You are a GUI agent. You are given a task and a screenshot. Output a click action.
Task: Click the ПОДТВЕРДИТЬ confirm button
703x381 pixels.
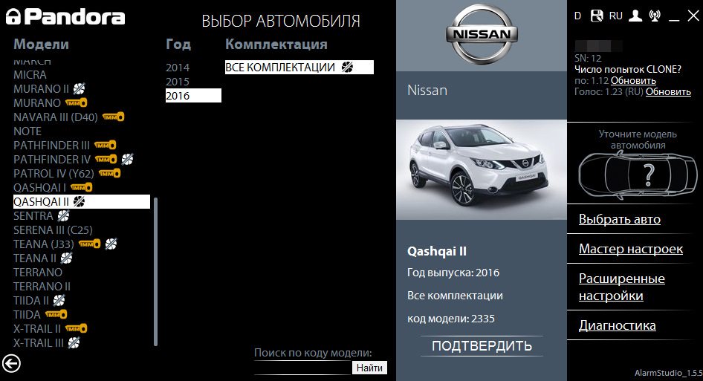(x=482, y=345)
